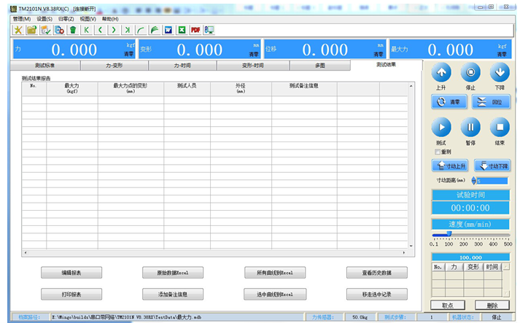Screen dimensions: 520x323
Task: Click the 编辑报表 button
Action: [71, 273]
